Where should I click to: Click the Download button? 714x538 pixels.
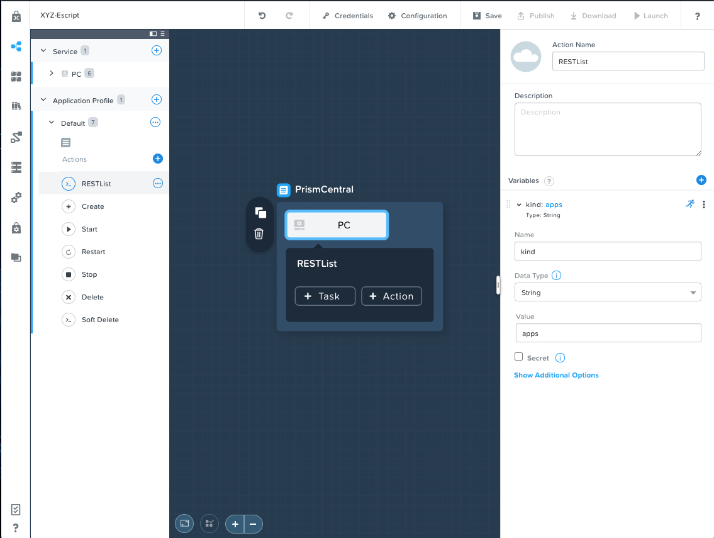tap(593, 16)
